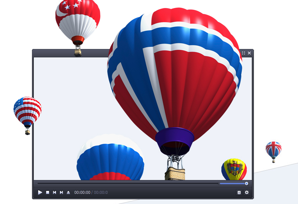Click the 00:00:00 elapsed time display
This screenshot has width=298, height=204.
[x=82, y=192]
